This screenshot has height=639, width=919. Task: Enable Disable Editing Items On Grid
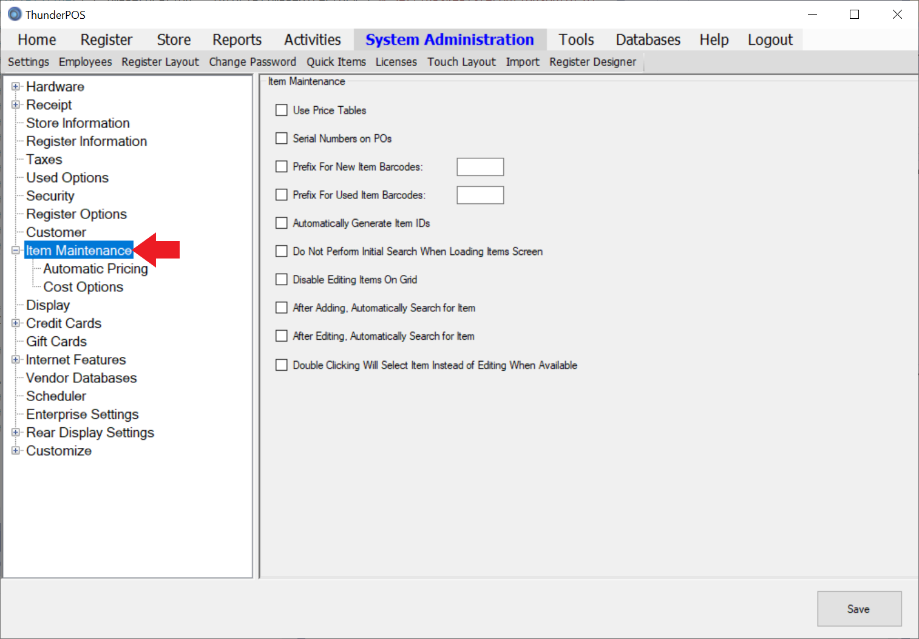(282, 280)
